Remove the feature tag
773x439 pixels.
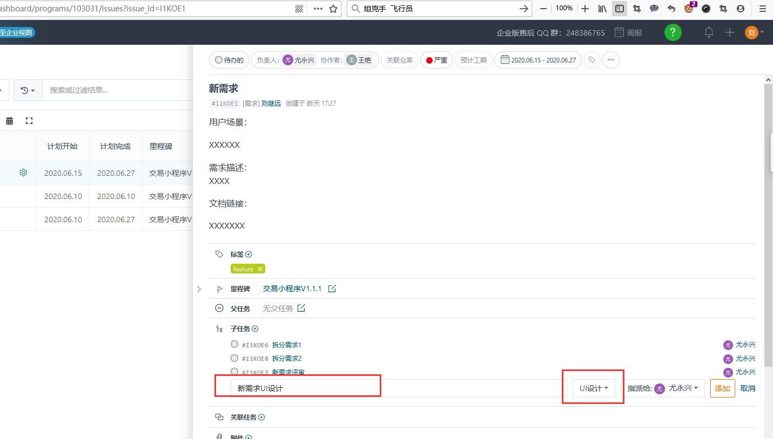(x=260, y=269)
